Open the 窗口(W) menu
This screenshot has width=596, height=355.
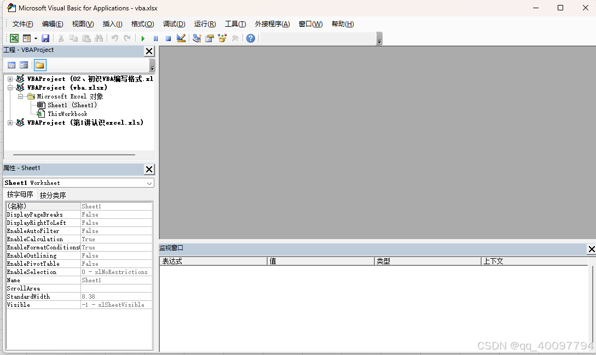tap(310, 24)
